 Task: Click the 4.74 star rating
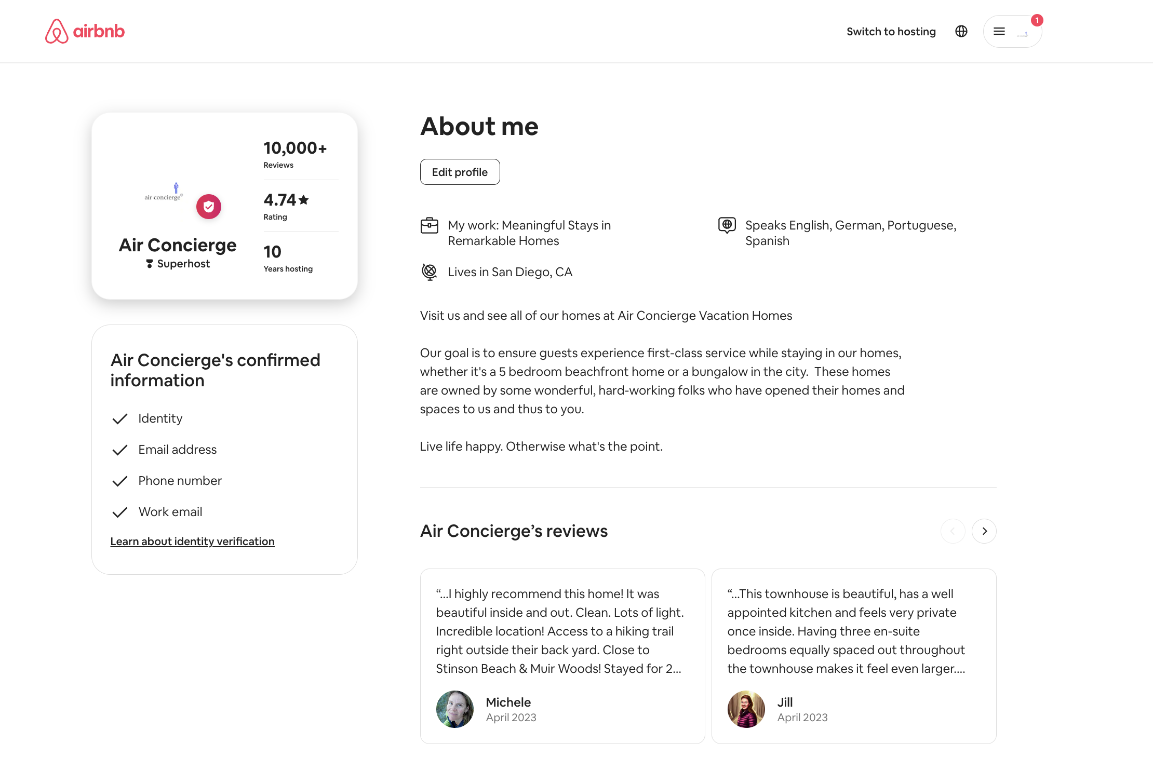click(x=285, y=200)
